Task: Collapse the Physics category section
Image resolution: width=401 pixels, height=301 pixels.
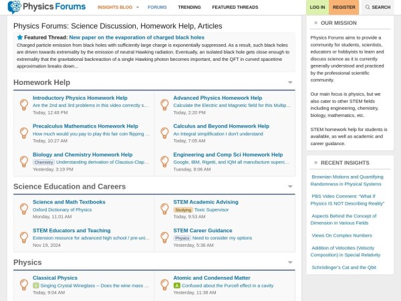Action: click(290, 262)
